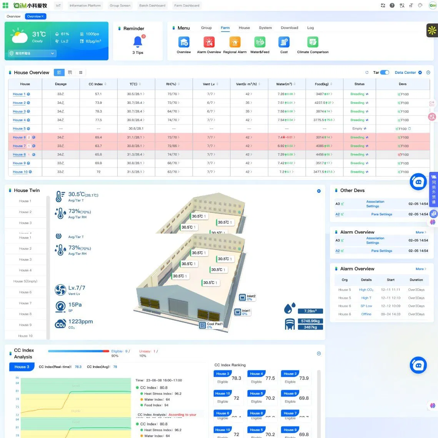438x438 pixels.
Task: Select the Regional Alarm icon
Action: click(x=235, y=42)
